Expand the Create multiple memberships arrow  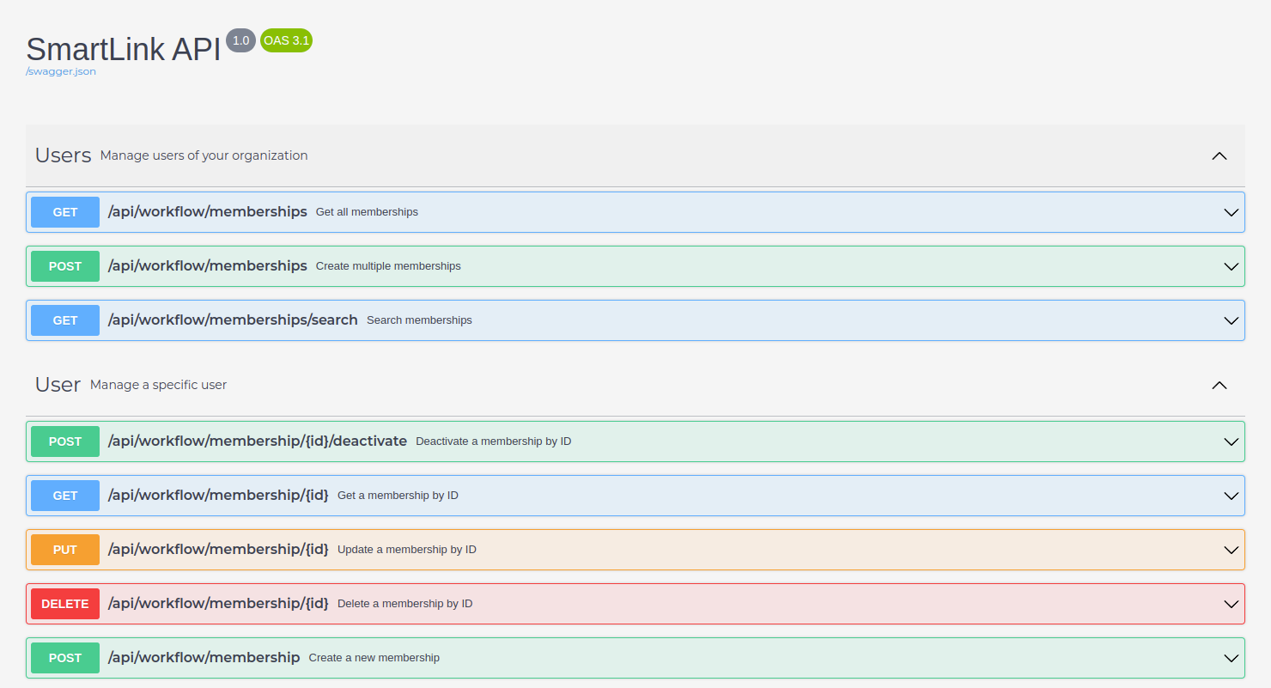coord(1231,266)
